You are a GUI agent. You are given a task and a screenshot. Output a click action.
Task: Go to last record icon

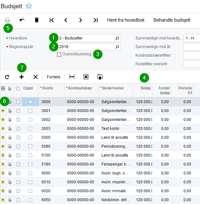(x=95, y=20)
